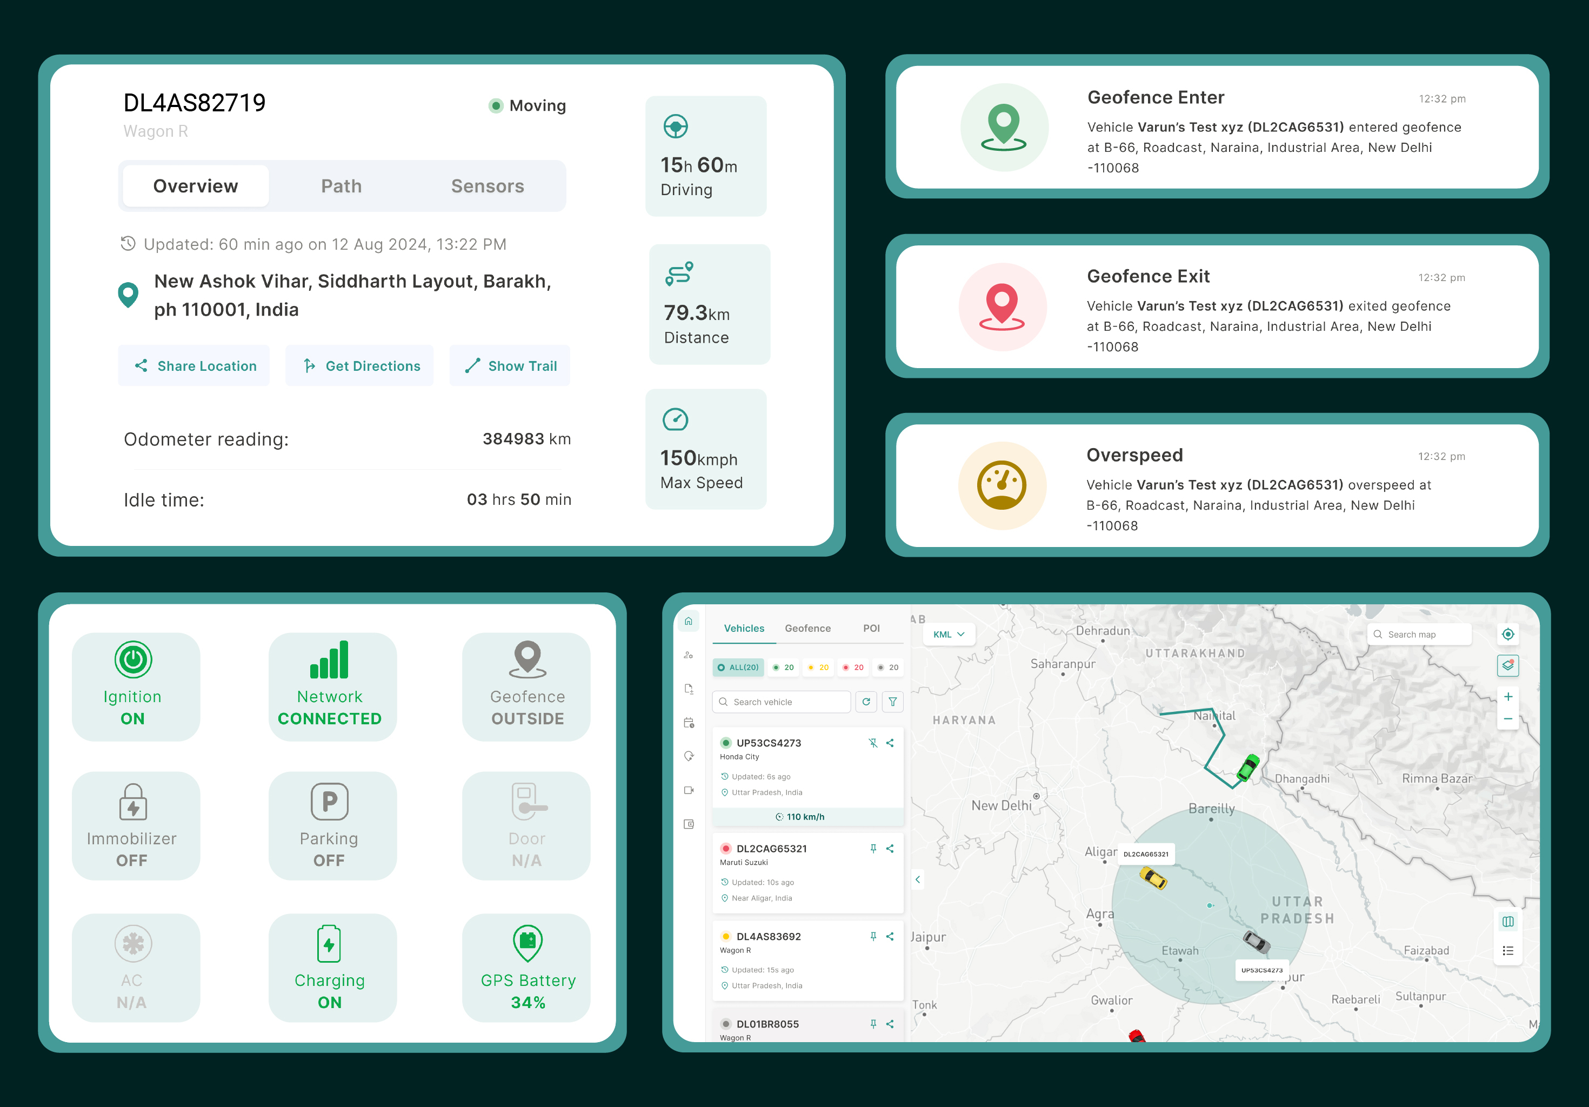The height and width of the screenshot is (1107, 1589).
Task: Switch to the Sensors tab
Action: point(487,186)
